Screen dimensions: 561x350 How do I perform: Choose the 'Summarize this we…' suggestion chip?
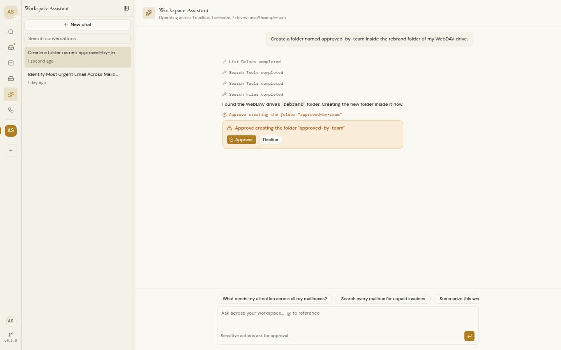pyautogui.click(x=456, y=299)
